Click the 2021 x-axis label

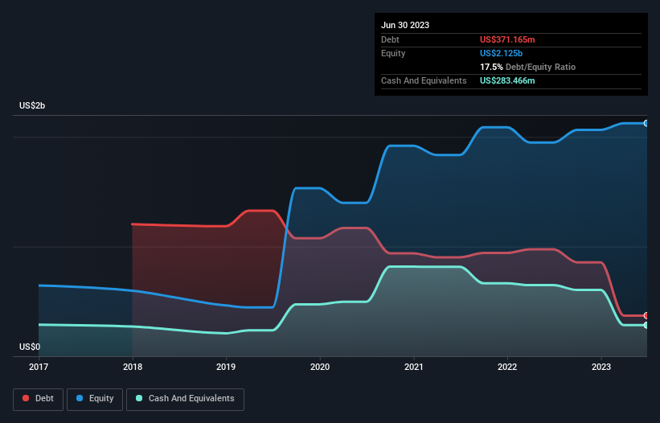[x=414, y=367]
